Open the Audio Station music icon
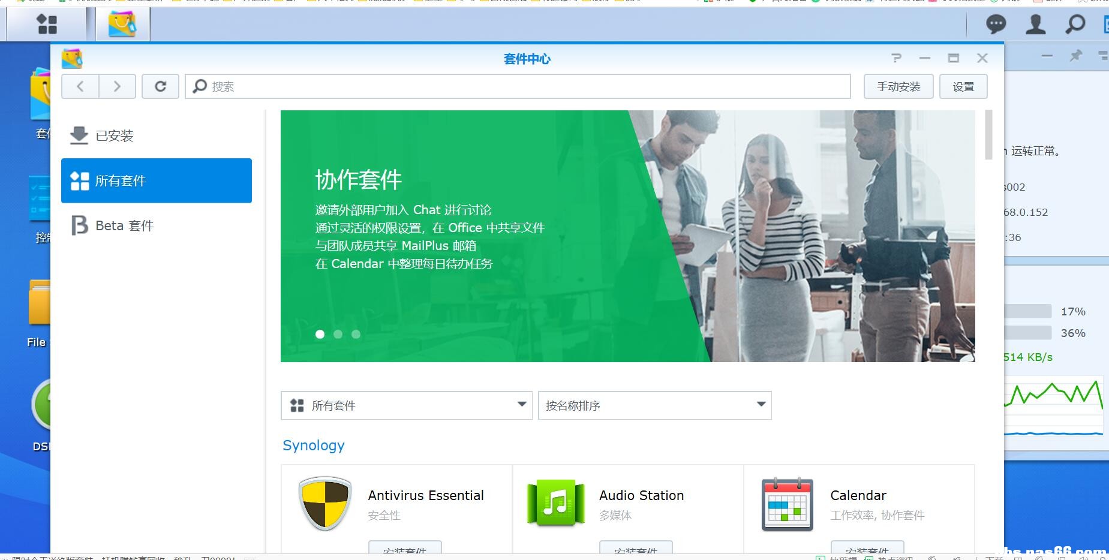Viewport: 1109px width, 560px height. [x=554, y=504]
